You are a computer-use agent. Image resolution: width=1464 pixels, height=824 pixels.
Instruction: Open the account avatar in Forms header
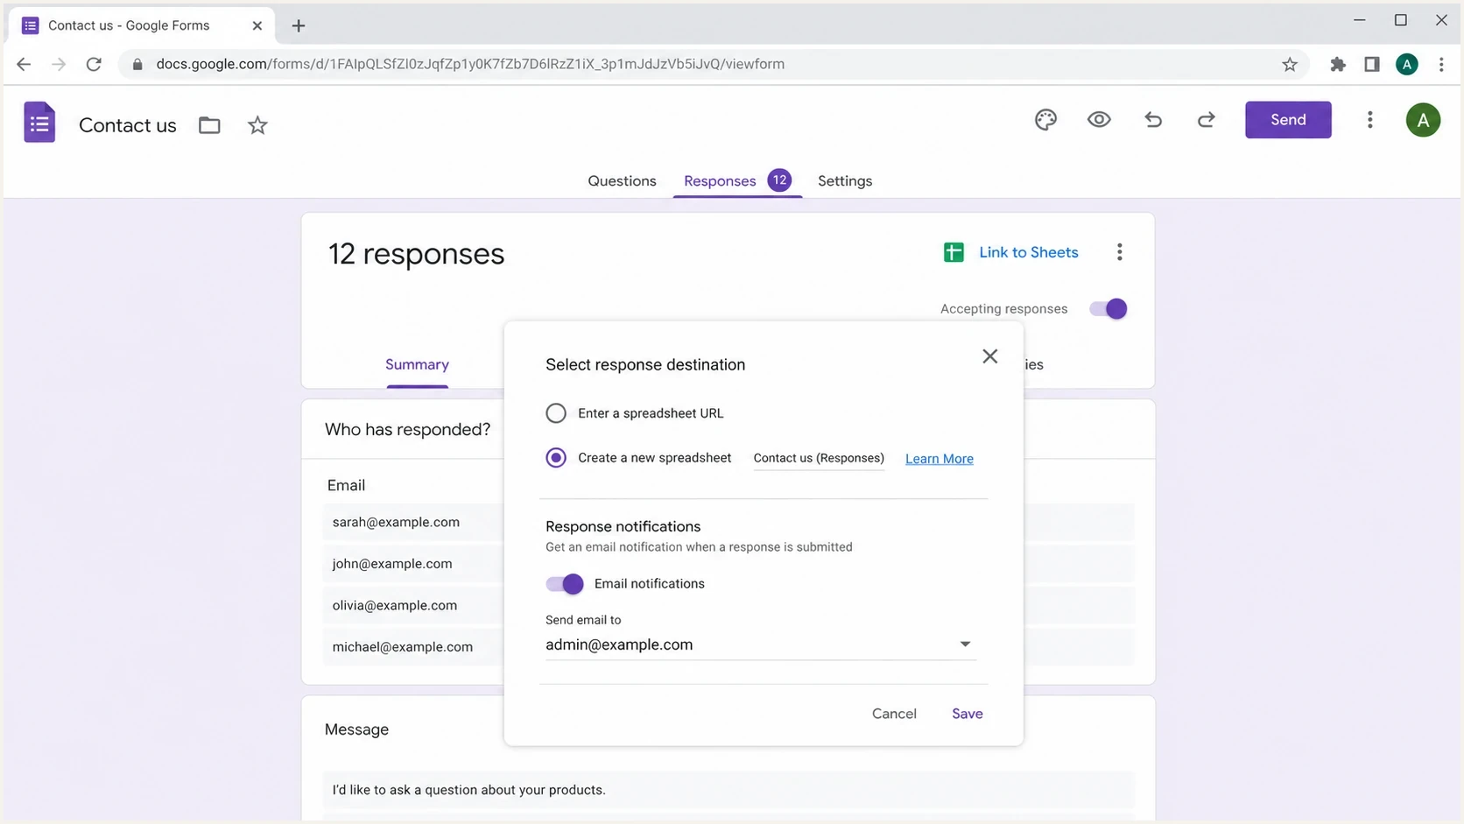point(1423,120)
